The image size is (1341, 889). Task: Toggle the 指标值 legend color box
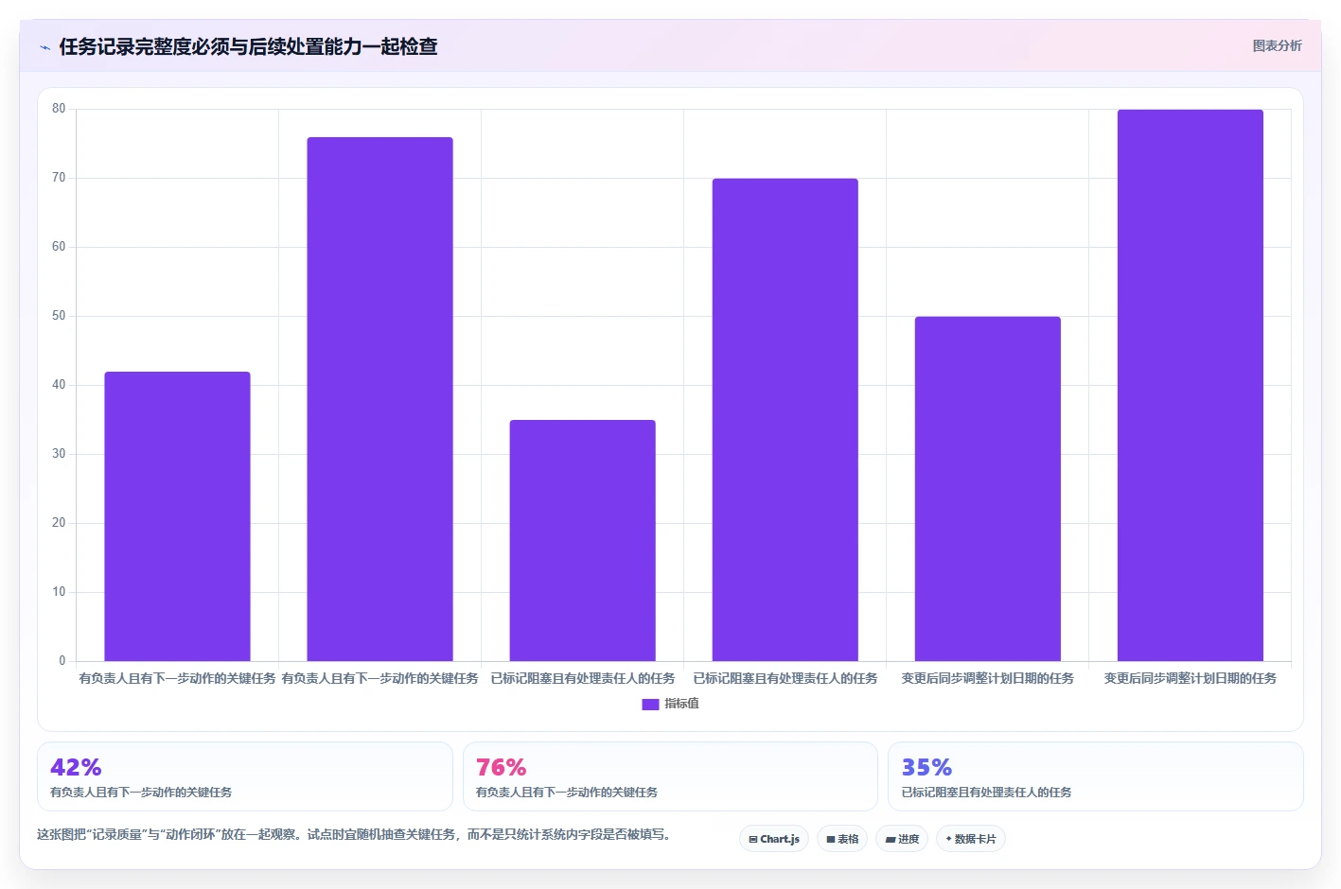coord(650,705)
